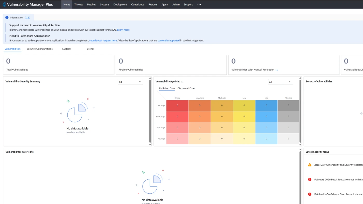363x204 pixels.
Task: Open the Reports menu
Action: coord(153,4)
